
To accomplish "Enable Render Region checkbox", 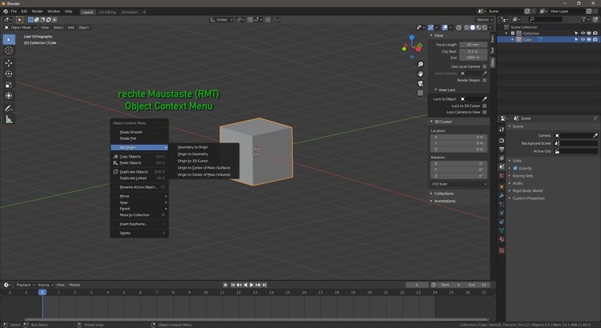I will (485, 80).
